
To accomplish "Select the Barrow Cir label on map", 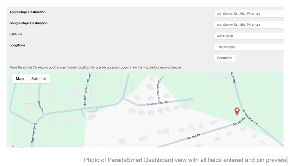I will point(40,105).
